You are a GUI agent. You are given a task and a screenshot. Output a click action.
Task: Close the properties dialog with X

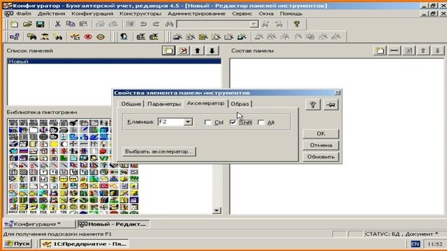(x=337, y=93)
